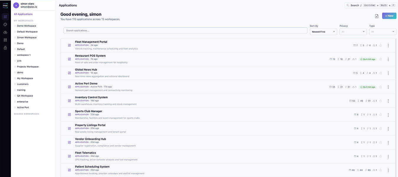Open the kebab menu for Property Listings Portal
This screenshot has width=398, height=177.
(388, 129)
